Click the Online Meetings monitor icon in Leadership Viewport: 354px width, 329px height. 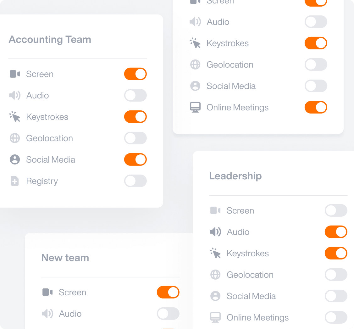tap(215, 317)
